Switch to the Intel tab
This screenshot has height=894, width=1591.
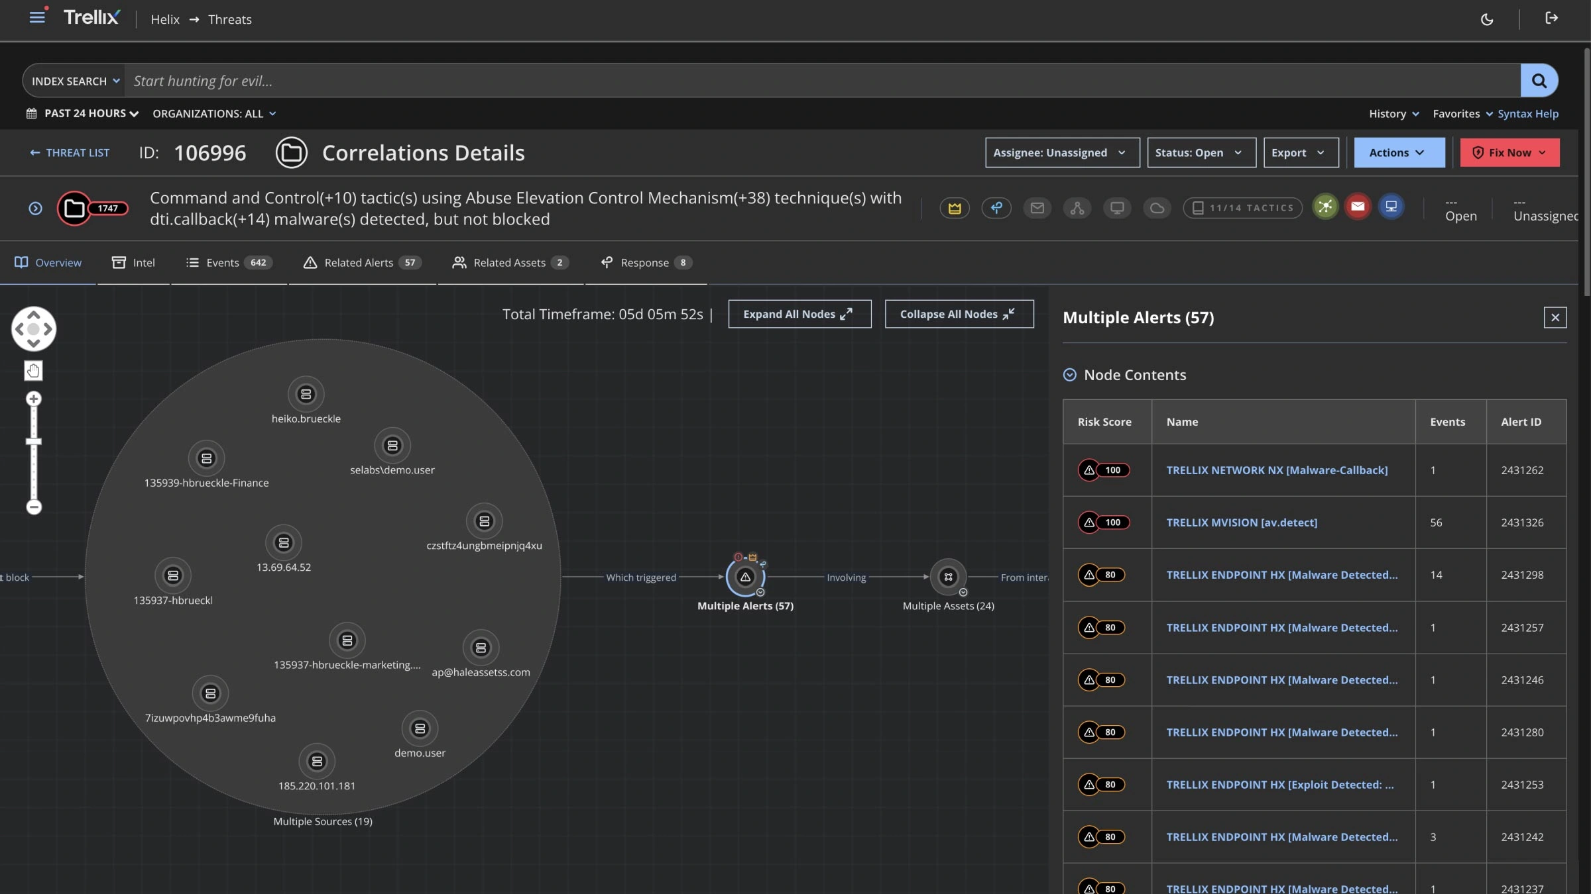click(x=133, y=263)
